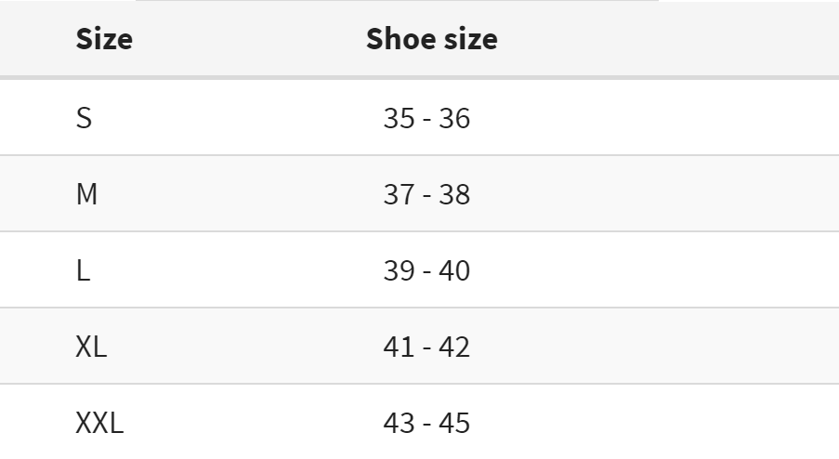This screenshot has height=459, width=839.
Task: Click the 41 - 42 shoe size range
Action: 426,348
